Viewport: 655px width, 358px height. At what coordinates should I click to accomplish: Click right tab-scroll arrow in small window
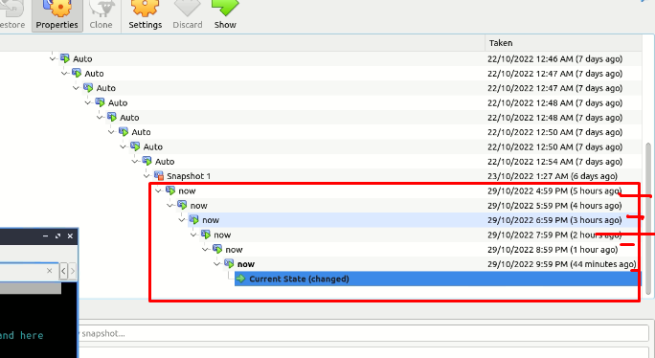click(72, 271)
